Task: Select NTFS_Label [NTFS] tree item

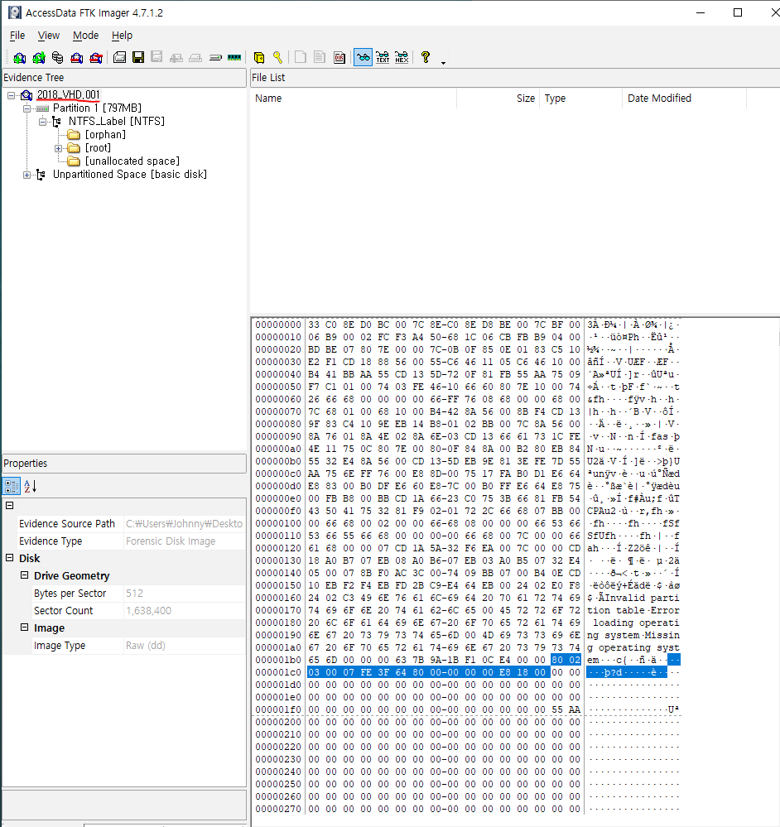Action: [117, 122]
